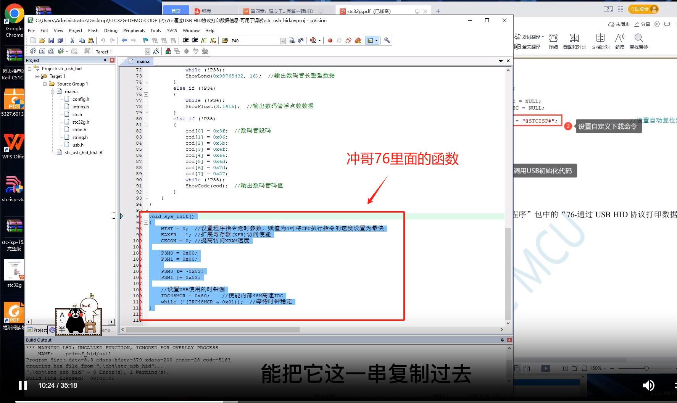Click 立即登录 login button in WPS

(x=643, y=9)
